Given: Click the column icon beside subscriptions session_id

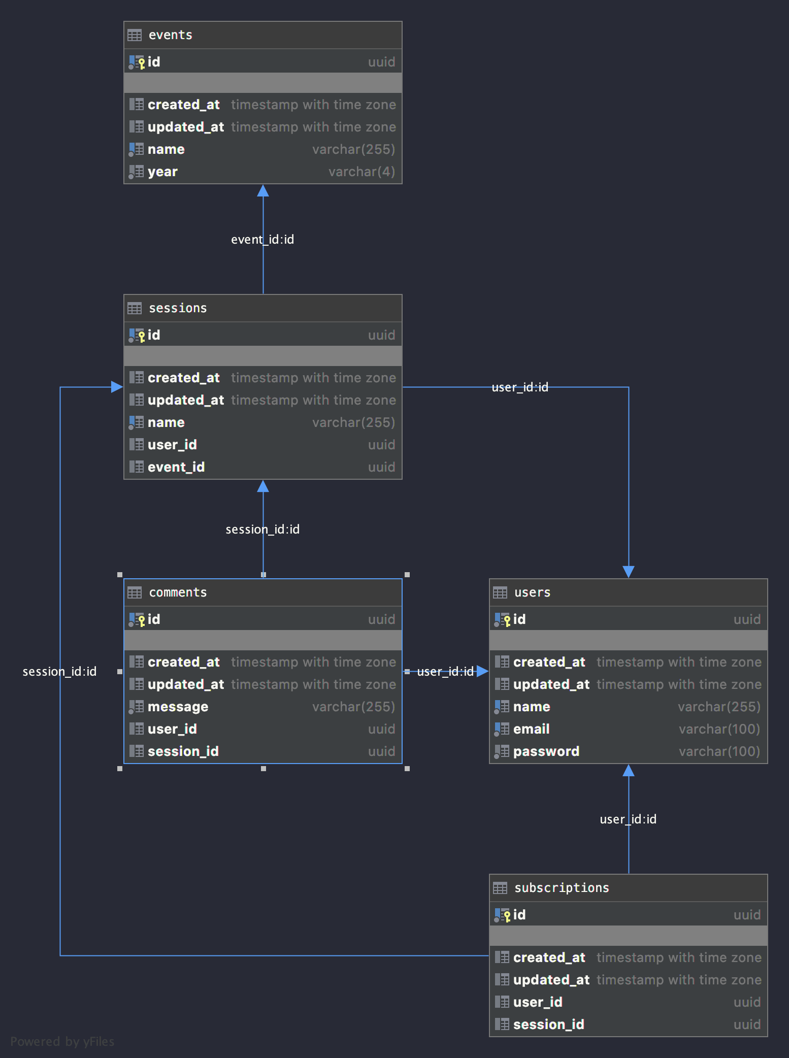Looking at the screenshot, I should pos(502,1024).
